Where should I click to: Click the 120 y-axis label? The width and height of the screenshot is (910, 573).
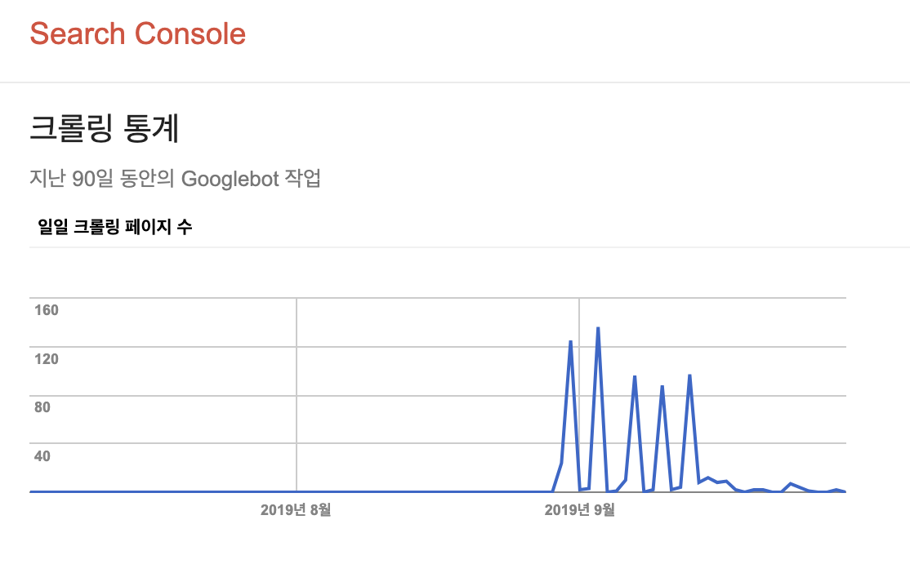tap(47, 358)
